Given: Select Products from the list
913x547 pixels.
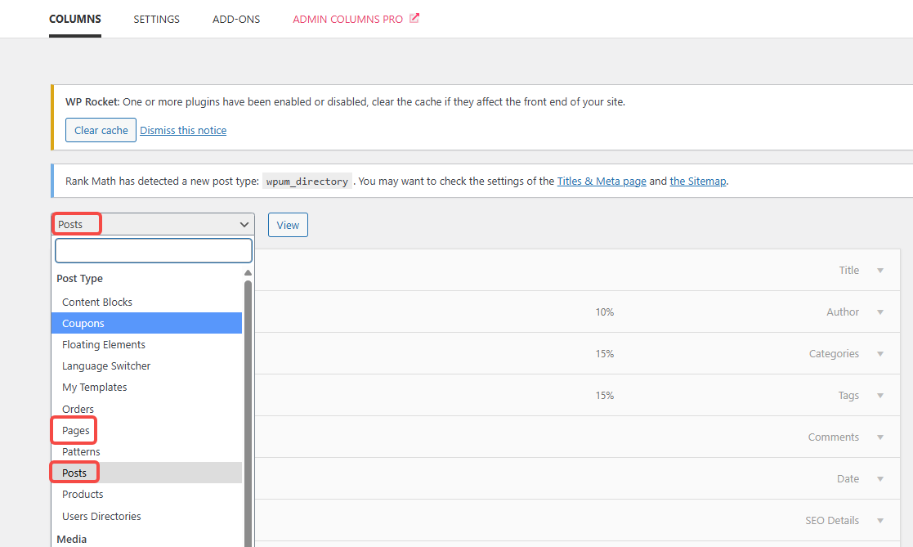Looking at the screenshot, I should click(83, 495).
